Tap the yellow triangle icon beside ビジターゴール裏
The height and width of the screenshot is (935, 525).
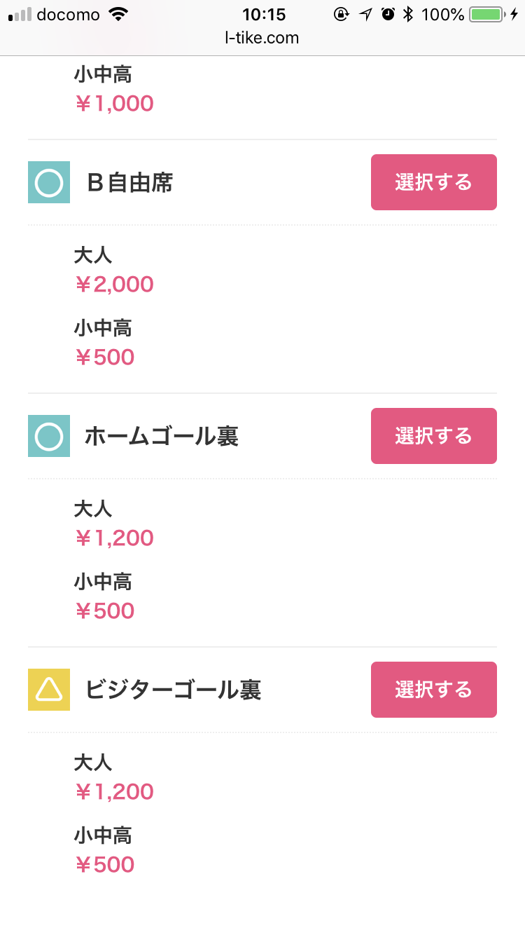(x=49, y=690)
